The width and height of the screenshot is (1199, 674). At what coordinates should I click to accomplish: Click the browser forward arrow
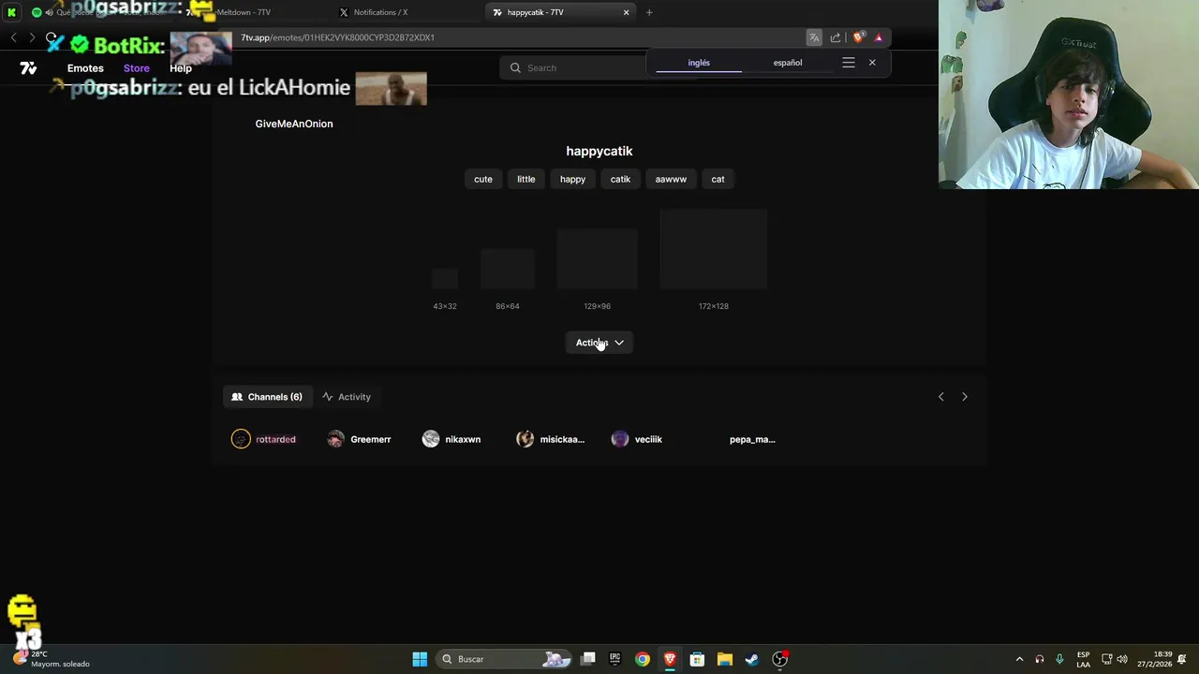pos(32,37)
